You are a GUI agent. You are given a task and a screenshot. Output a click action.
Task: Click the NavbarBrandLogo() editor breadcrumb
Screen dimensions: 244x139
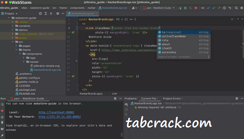pos(91,93)
